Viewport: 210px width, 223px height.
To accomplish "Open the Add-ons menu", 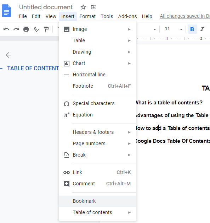I will [x=127, y=16].
